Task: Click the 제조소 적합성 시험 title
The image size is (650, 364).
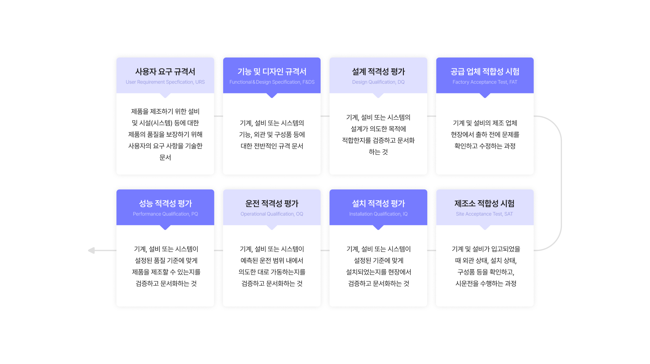Action: pos(484,204)
